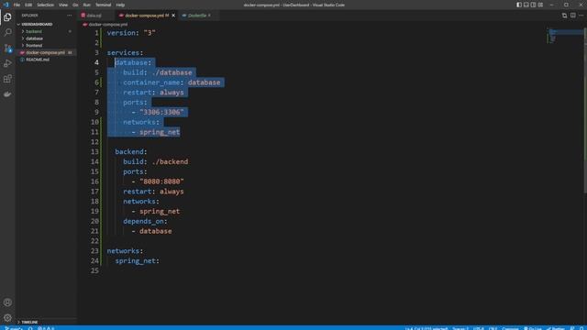Click './backend' build path on line 14
The width and height of the screenshot is (587, 330).
click(170, 161)
